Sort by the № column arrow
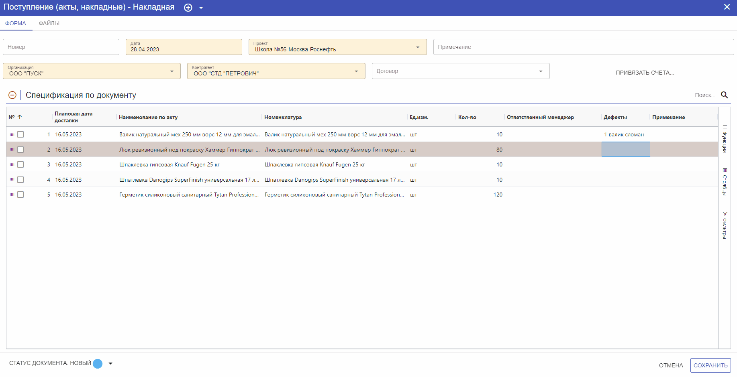The image size is (737, 377). pos(20,117)
